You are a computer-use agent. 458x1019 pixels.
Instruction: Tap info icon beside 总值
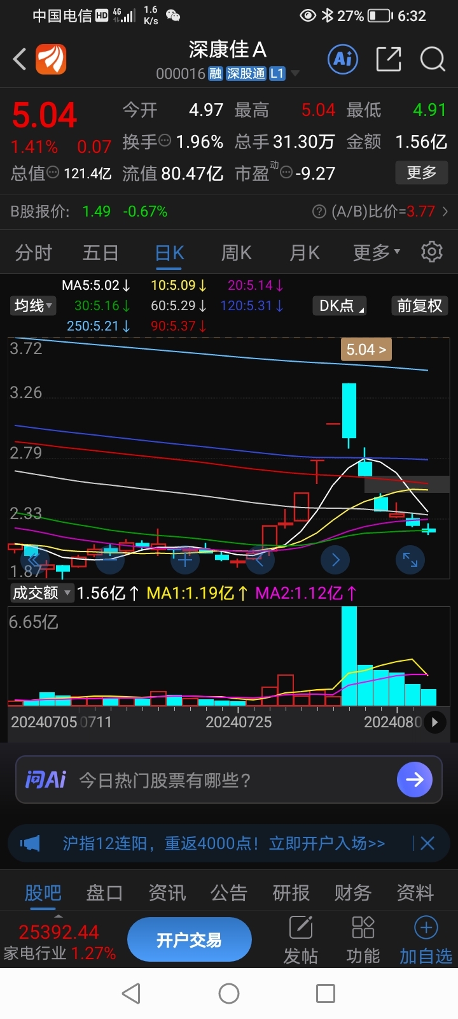click(x=53, y=172)
